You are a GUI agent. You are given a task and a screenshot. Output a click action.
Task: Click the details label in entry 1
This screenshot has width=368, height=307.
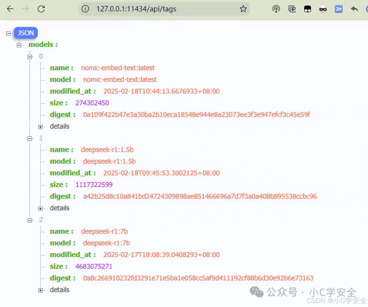coord(60,208)
